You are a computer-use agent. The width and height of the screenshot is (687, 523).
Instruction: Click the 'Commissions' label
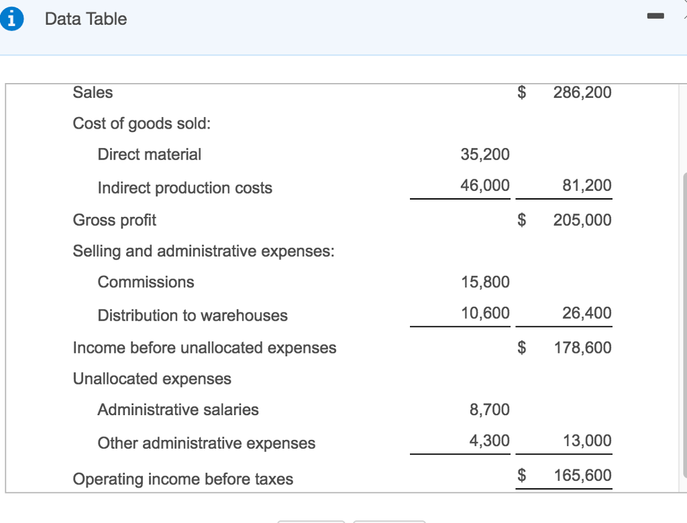[x=146, y=282]
